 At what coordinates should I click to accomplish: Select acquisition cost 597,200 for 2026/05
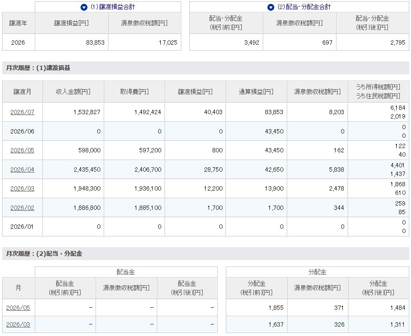click(x=150, y=150)
